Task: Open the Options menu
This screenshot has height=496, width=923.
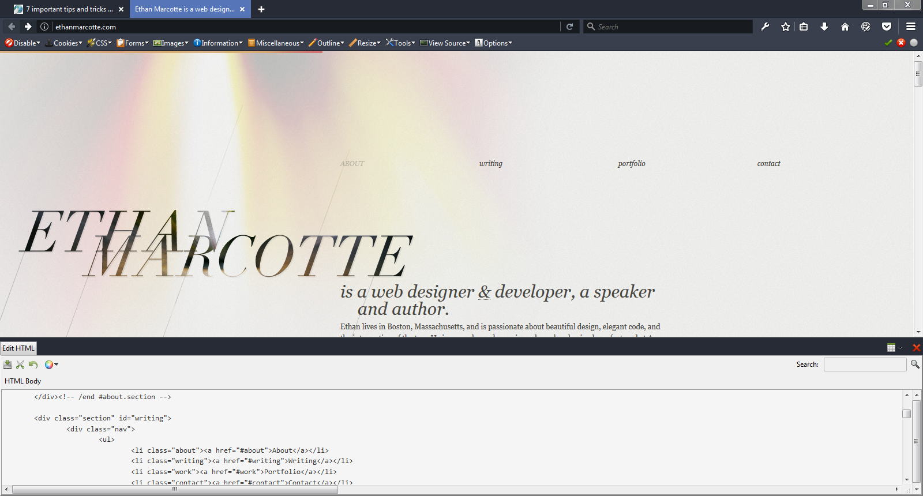Action: pyautogui.click(x=493, y=43)
